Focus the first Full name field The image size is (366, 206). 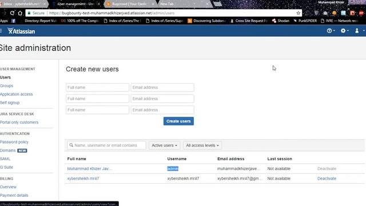97,88
